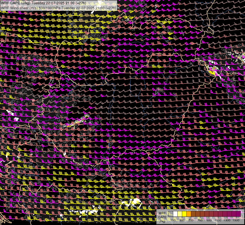The image size is (245, 225).
Task: Click the '100' legend value label
Action: (x=173, y=220)
